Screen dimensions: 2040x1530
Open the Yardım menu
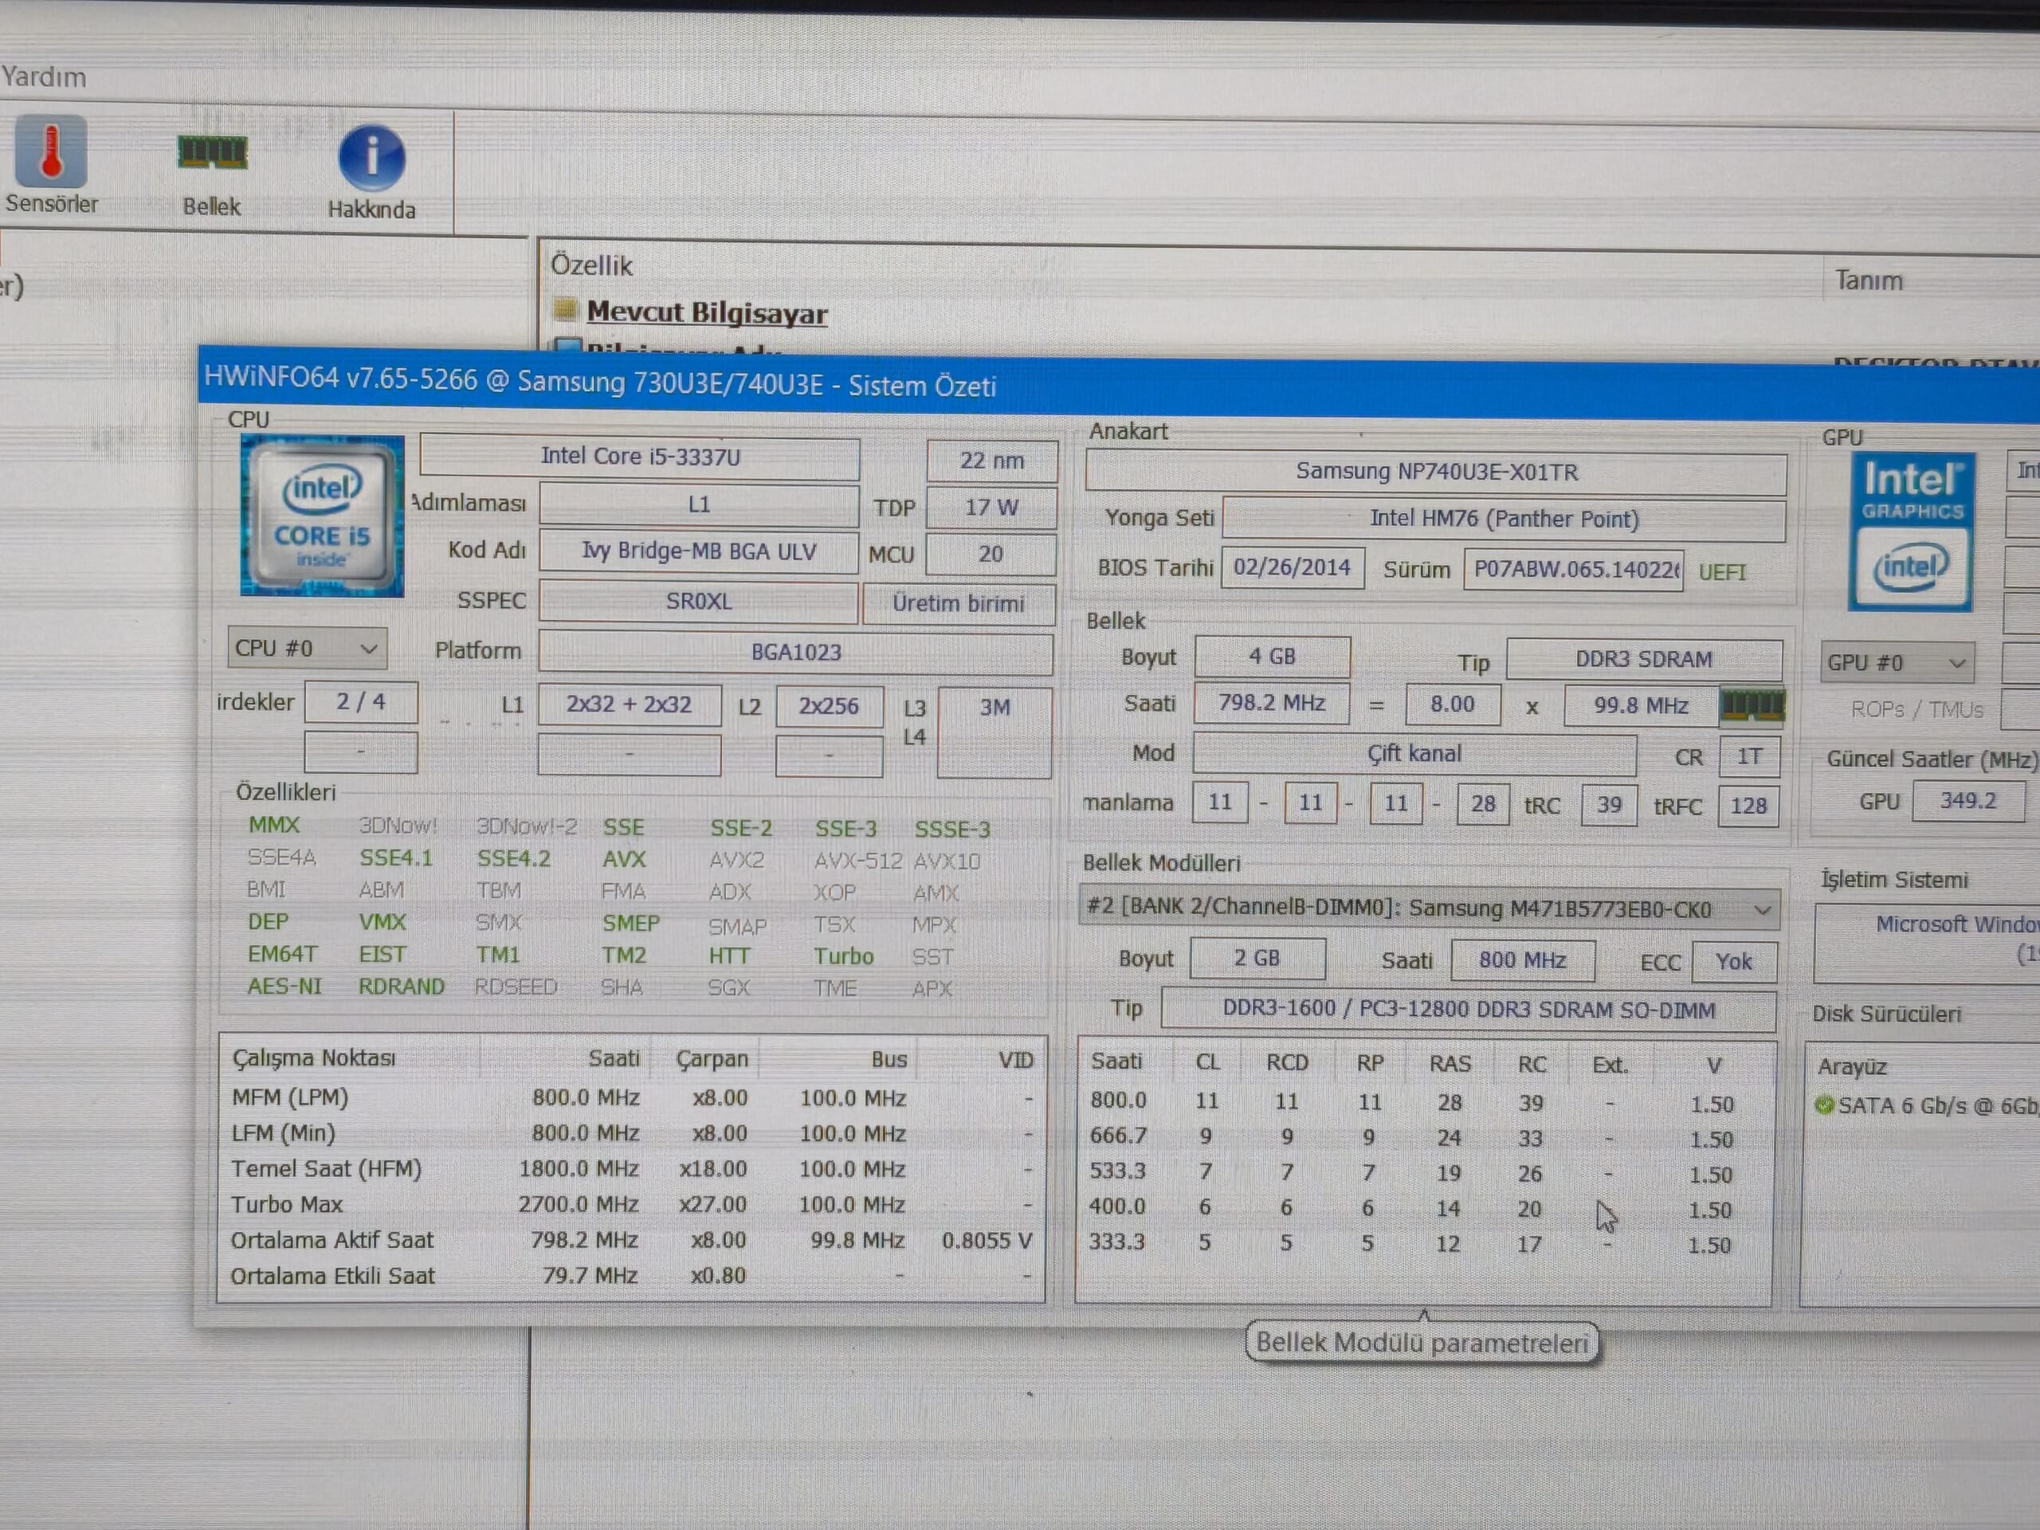click(x=45, y=76)
